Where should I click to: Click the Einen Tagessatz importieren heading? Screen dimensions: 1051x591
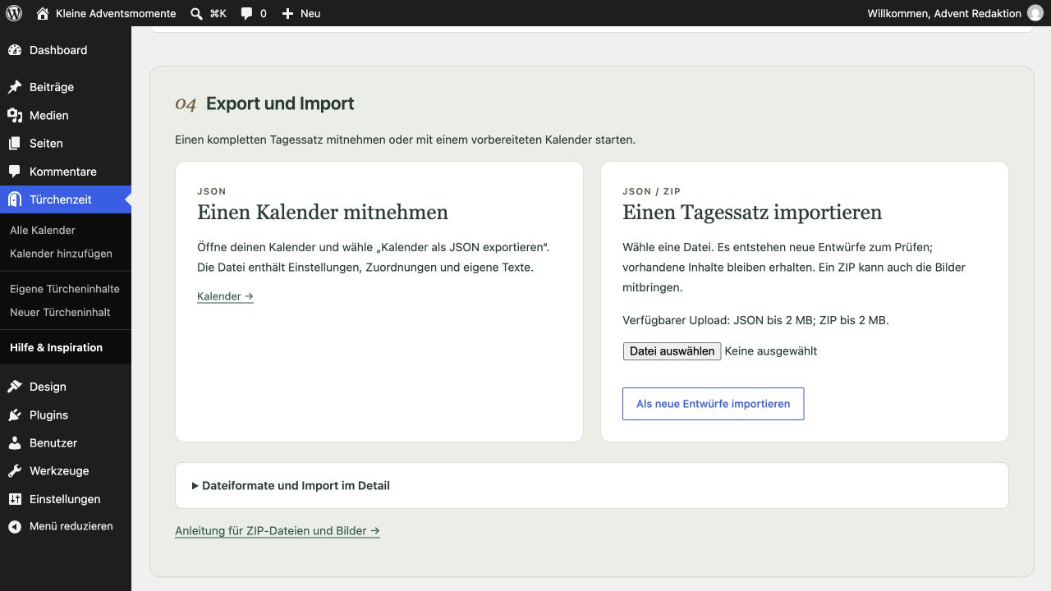pos(752,213)
